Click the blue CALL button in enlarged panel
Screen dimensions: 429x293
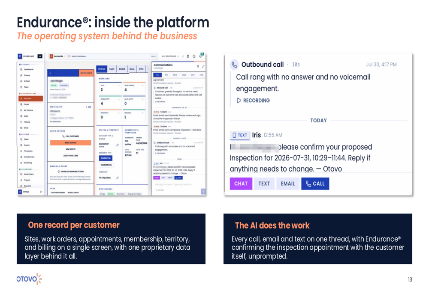(x=315, y=183)
